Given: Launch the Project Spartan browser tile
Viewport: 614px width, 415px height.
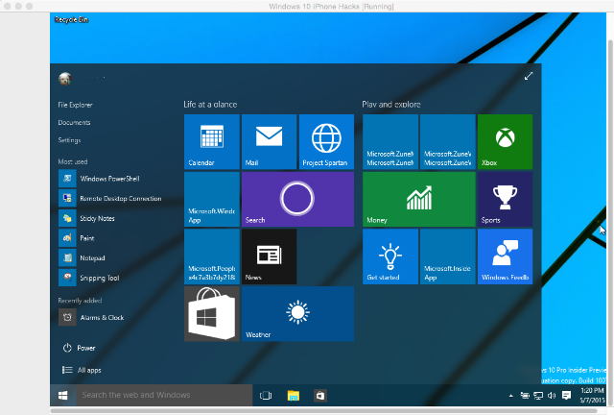Looking at the screenshot, I should click(x=326, y=141).
